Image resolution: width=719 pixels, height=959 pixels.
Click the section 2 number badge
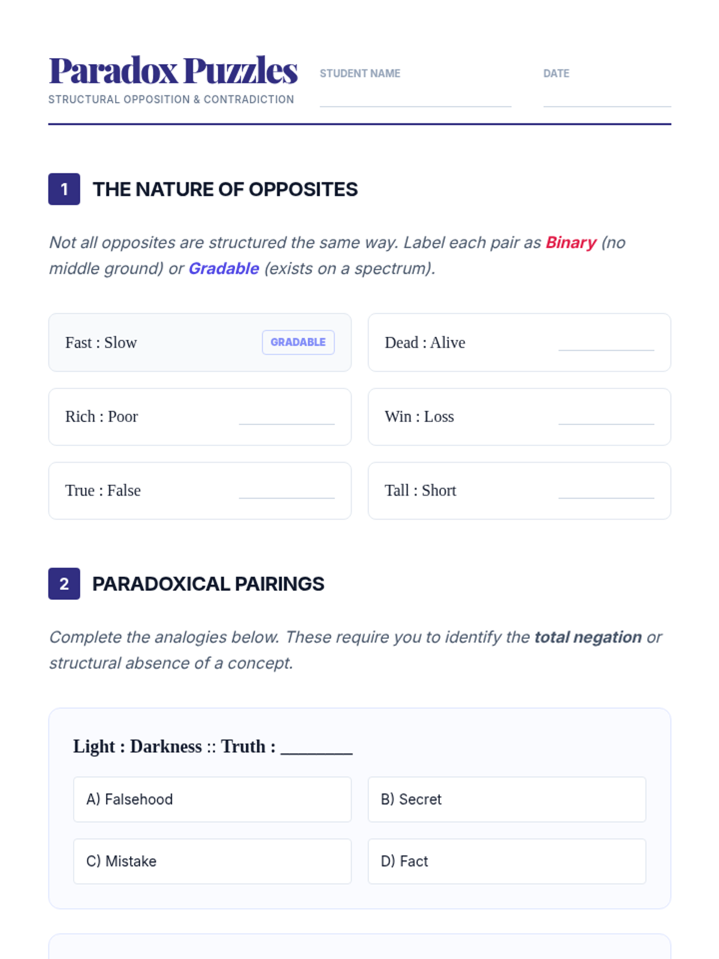pyautogui.click(x=64, y=584)
